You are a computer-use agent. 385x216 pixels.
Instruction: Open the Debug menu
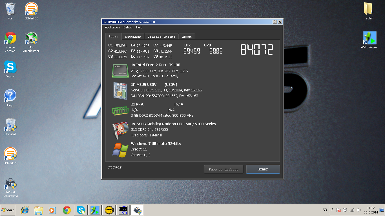(128, 28)
